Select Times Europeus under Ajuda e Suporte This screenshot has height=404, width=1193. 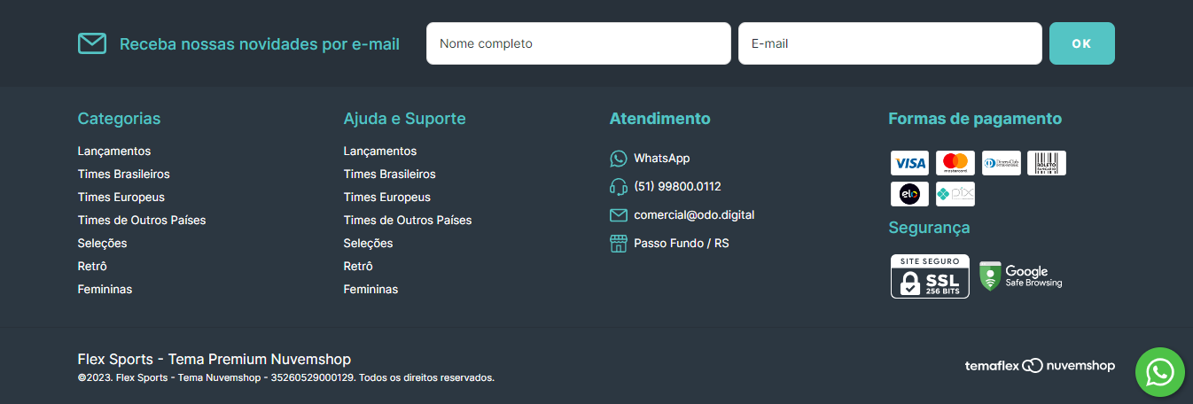pos(386,198)
